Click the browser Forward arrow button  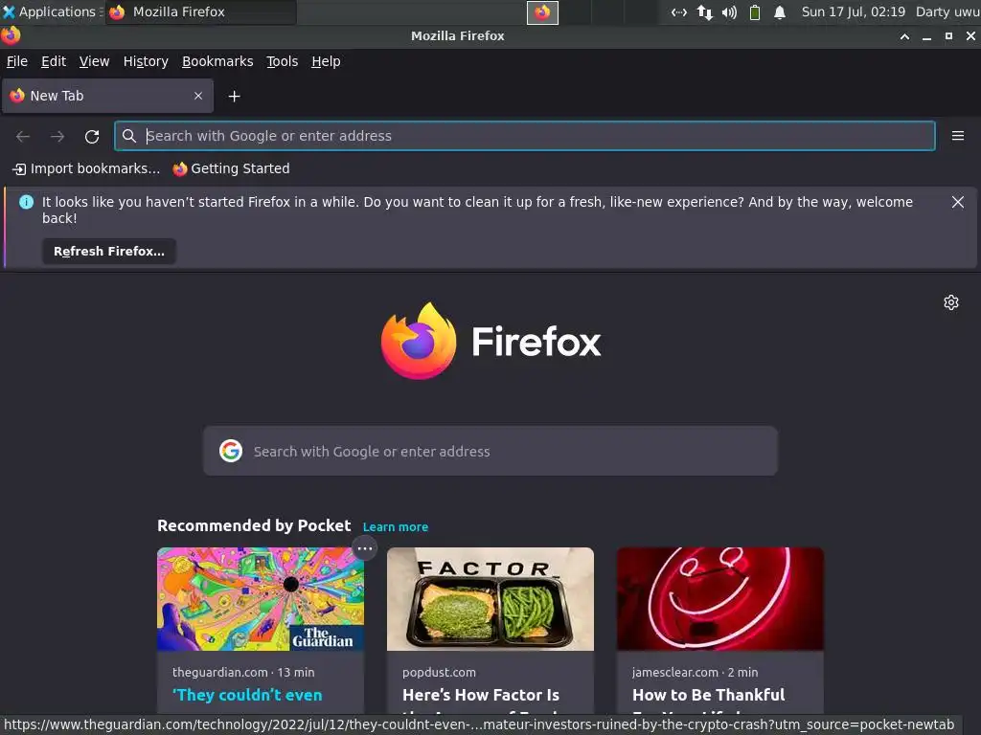[x=57, y=136]
